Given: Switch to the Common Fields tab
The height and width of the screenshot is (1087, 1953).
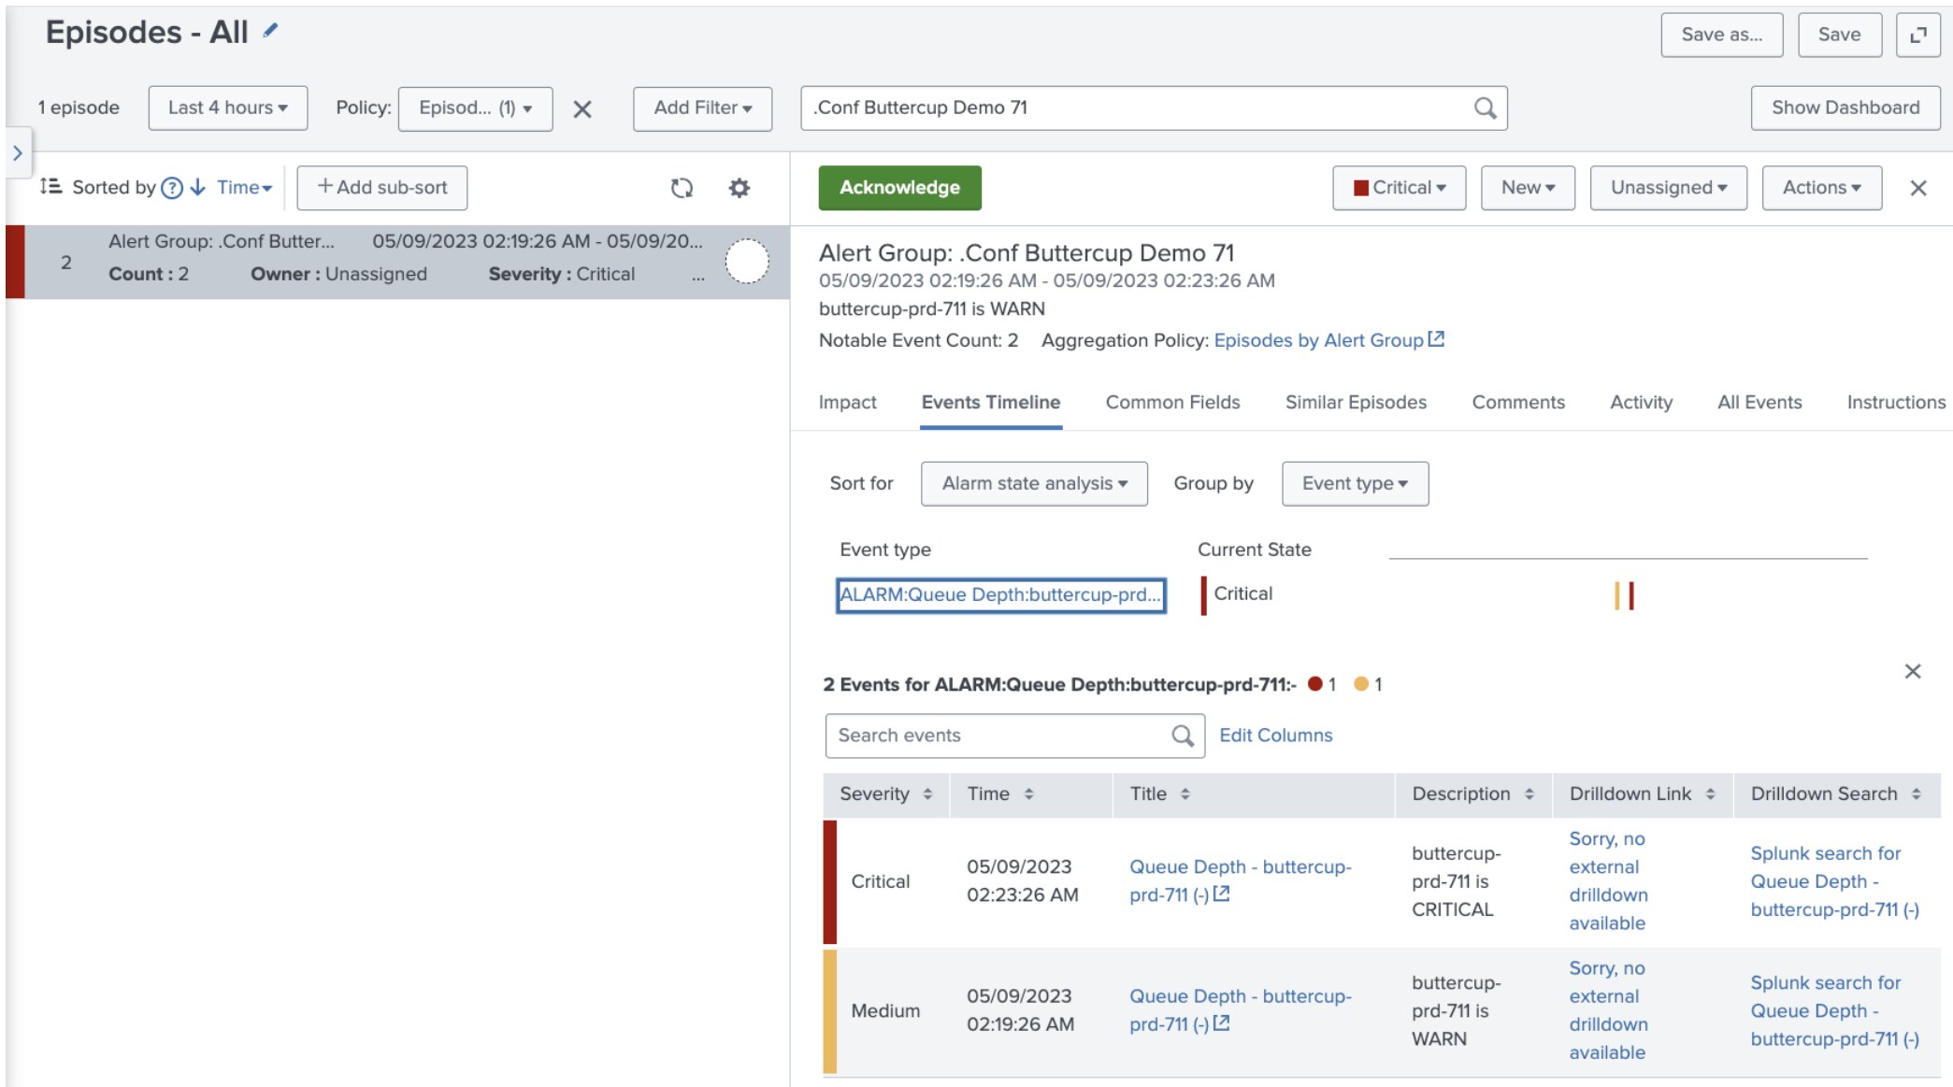Looking at the screenshot, I should click(x=1172, y=402).
